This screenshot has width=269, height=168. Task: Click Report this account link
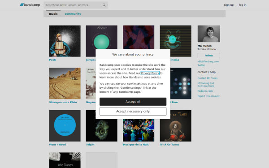click(x=208, y=96)
